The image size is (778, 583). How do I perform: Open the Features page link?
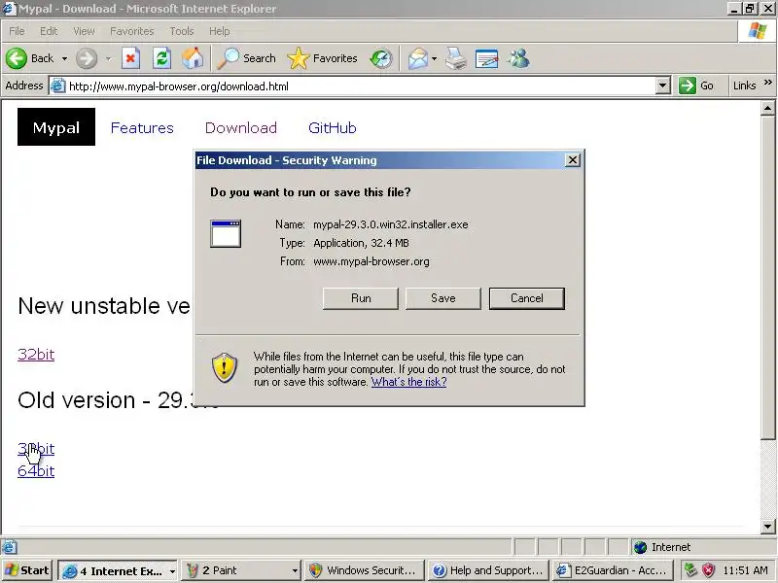142,128
